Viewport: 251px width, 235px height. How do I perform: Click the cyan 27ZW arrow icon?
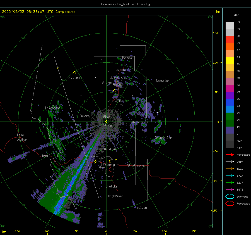pos(230,176)
